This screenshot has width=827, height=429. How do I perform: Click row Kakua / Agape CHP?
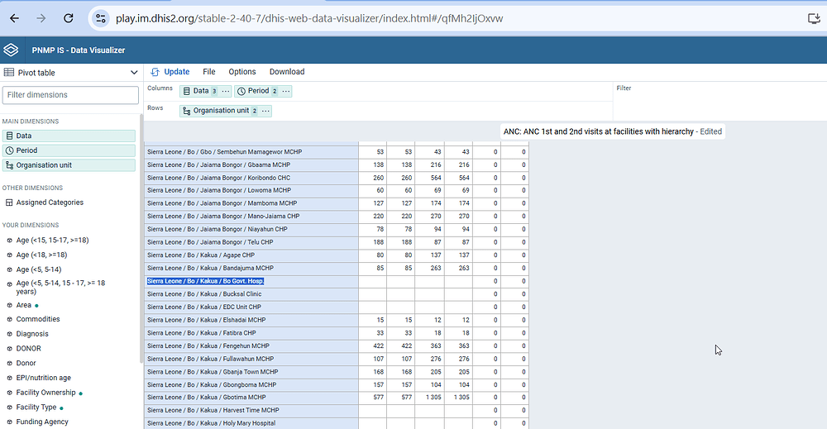tap(251, 255)
